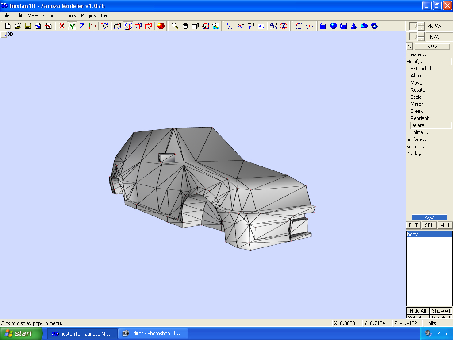Viewport: 453px width, 340px height.
Task: Expand the Create... command group
Action: tap(416, 54)
